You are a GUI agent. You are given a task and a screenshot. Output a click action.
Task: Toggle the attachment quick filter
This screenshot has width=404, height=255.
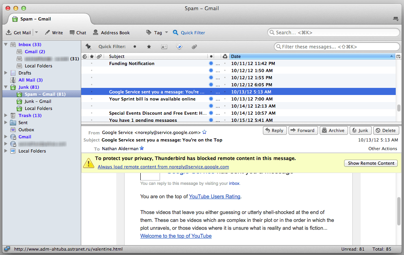(x=194, y=47)
